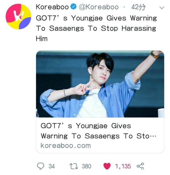This screenshot has width=170, height=175.
Task: Visit the @Koreaboo handle
Action: coord(99,7)
